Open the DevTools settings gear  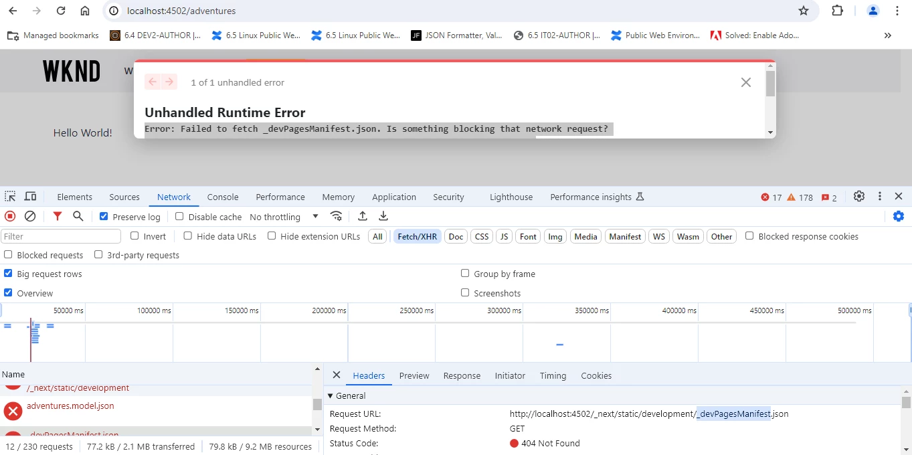pyautogui.click(x=859, y=196)
